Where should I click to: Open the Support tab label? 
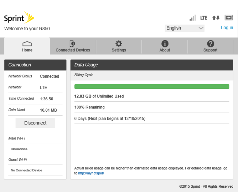210,50
